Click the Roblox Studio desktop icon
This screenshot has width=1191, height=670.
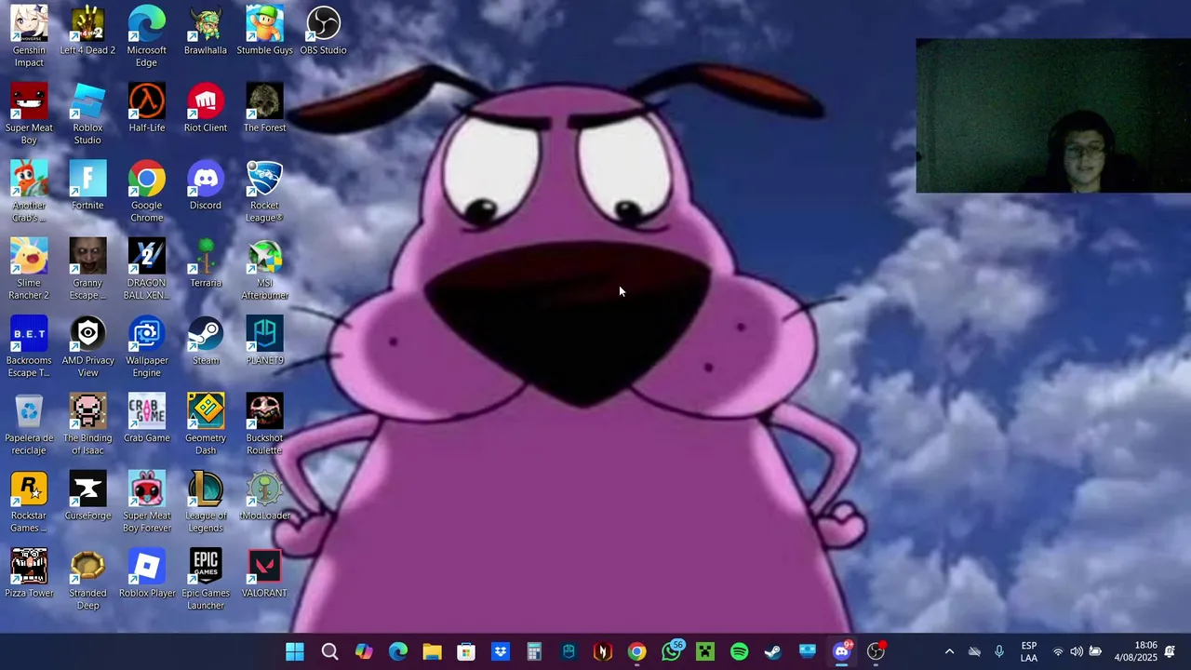(87, 114)
